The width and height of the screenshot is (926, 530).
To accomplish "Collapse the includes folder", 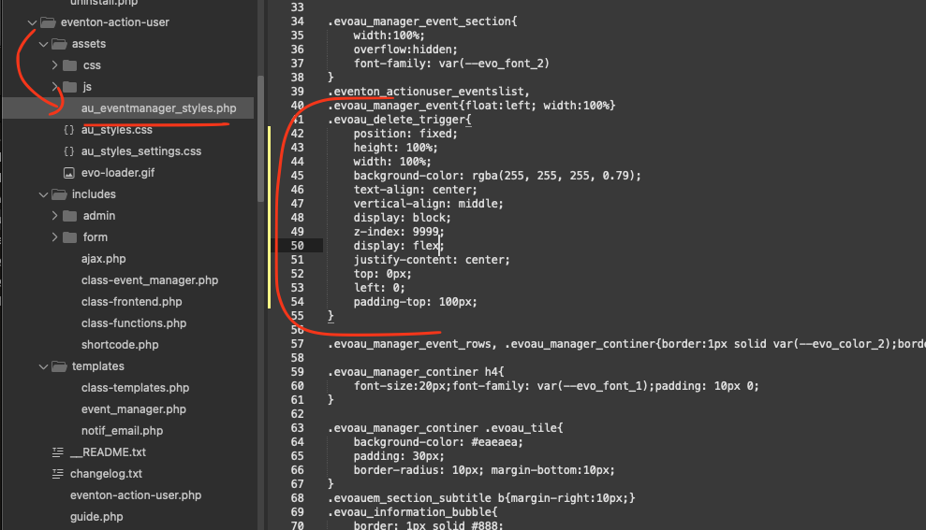I will (x=43, y=194).
